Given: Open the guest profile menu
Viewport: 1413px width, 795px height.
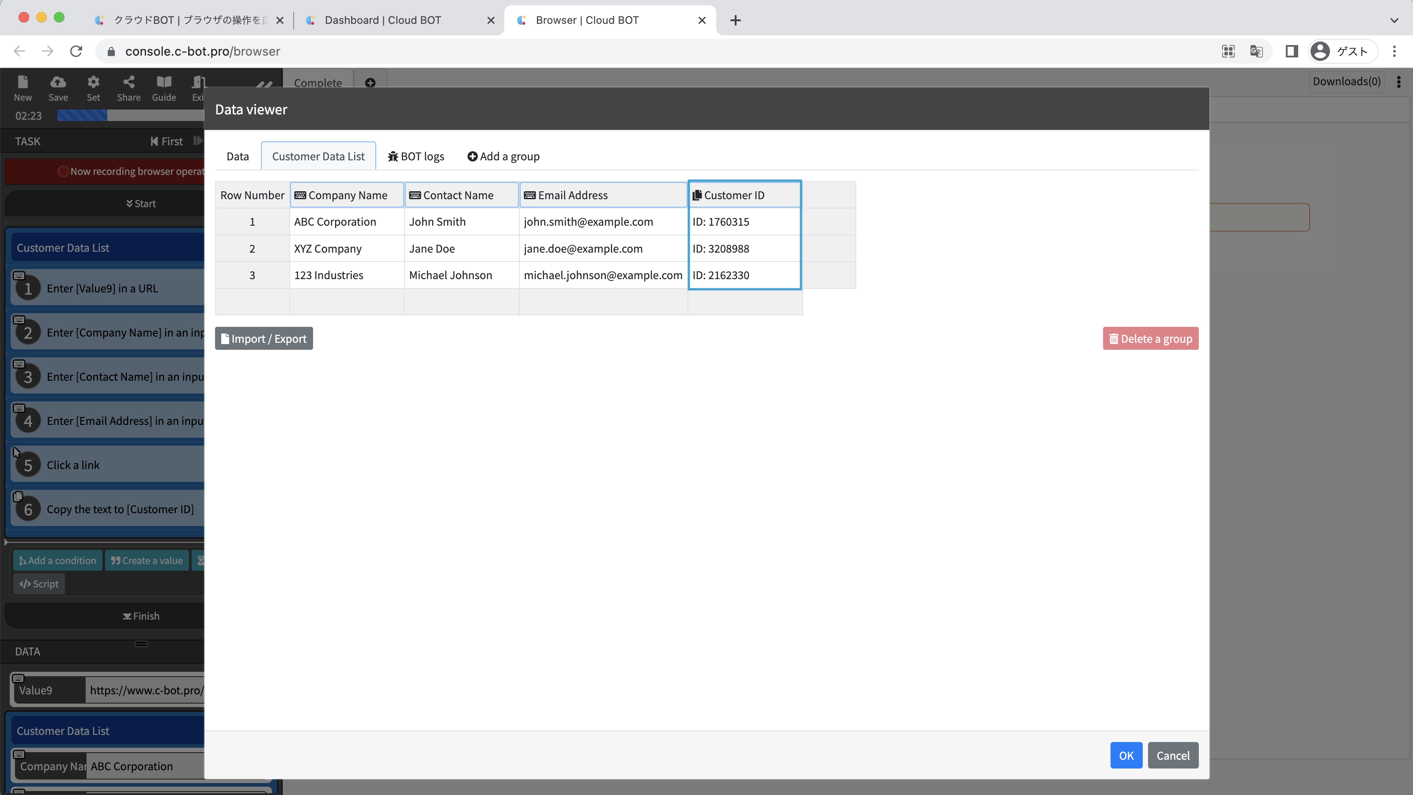Looking at the screenshot, I should pyautogui.click(x=1342, y=52).
